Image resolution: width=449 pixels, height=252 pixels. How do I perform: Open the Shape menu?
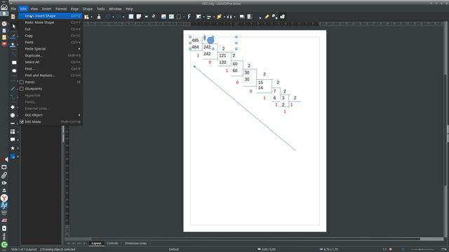tap(87, 9)
